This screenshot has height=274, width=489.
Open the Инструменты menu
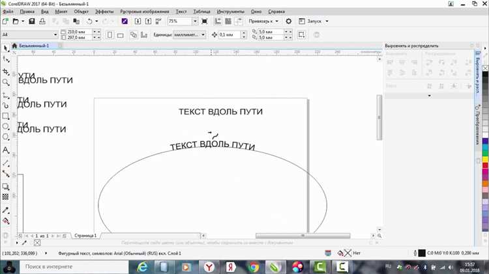pos(231,12)
